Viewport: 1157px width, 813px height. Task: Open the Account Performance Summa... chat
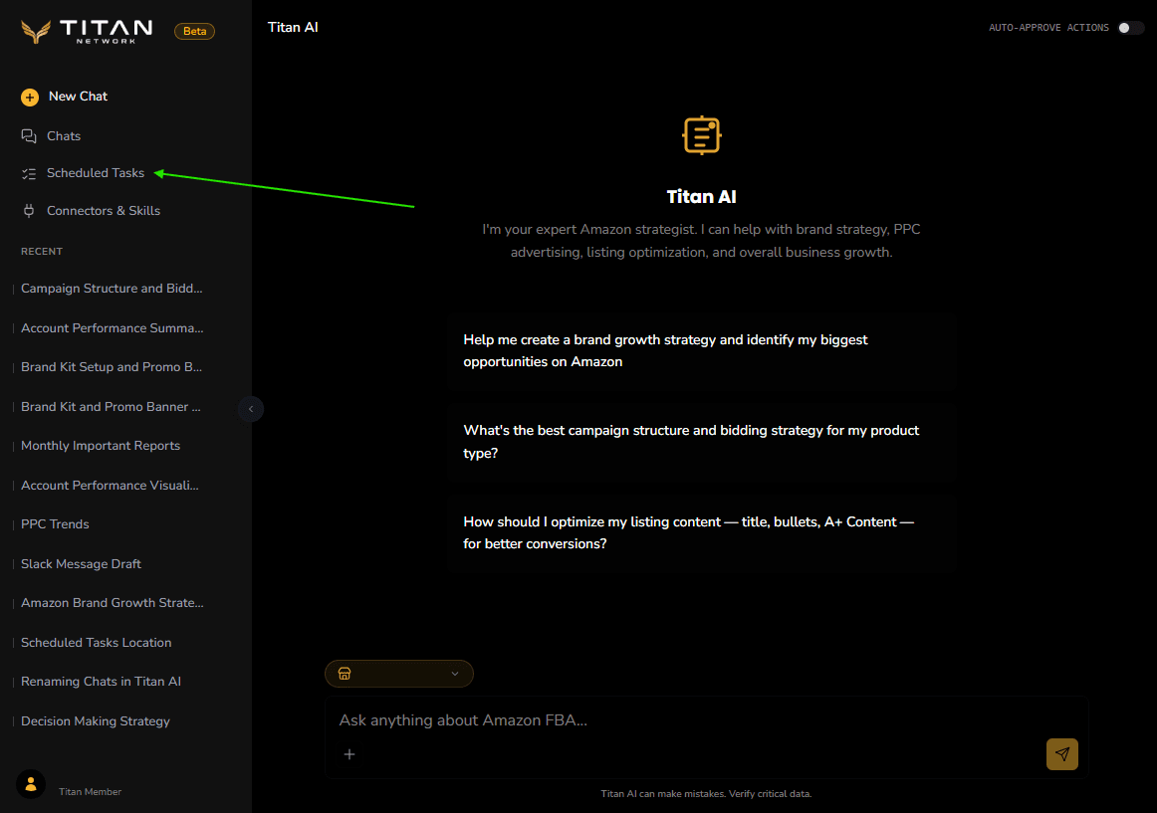[x=113, y=328]
